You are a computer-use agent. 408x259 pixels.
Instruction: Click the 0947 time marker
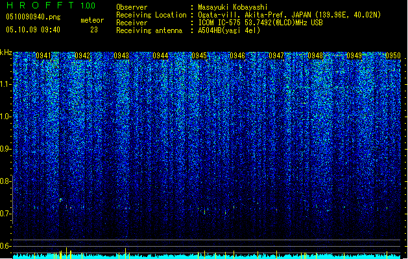tap(276, 56)
